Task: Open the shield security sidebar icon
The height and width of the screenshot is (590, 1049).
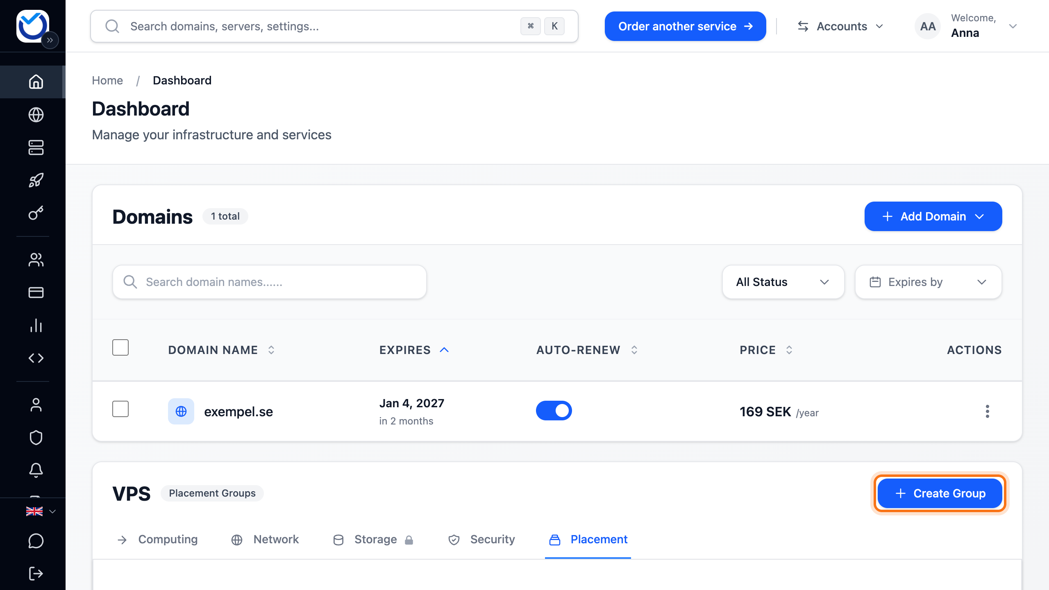Action: 36,438
